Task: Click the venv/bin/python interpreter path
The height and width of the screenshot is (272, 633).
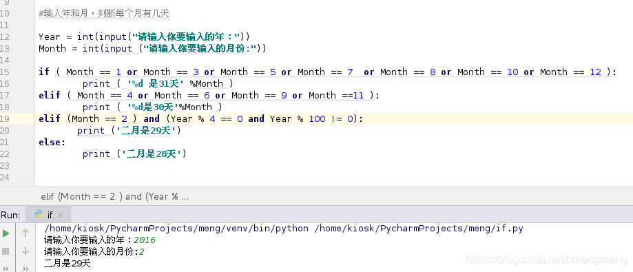Action: 176,229
